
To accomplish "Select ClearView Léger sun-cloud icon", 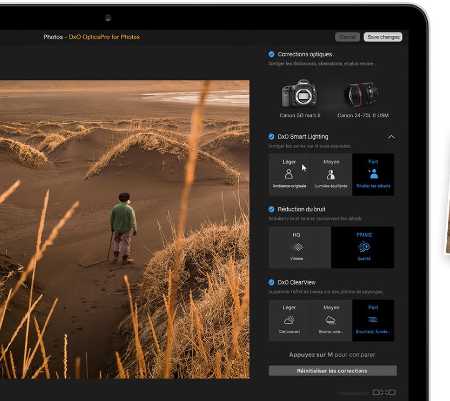I will [289, 320].
